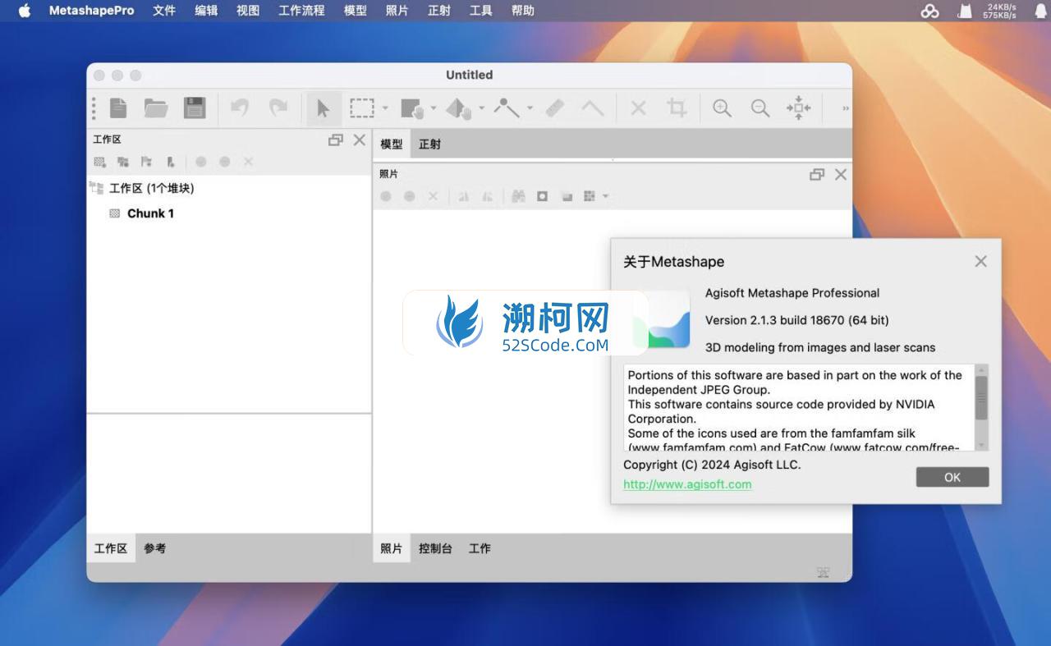Open the Apple menu
This screenshot has width=1051, height=646.
pyautogui.click(x=25, y=11)
